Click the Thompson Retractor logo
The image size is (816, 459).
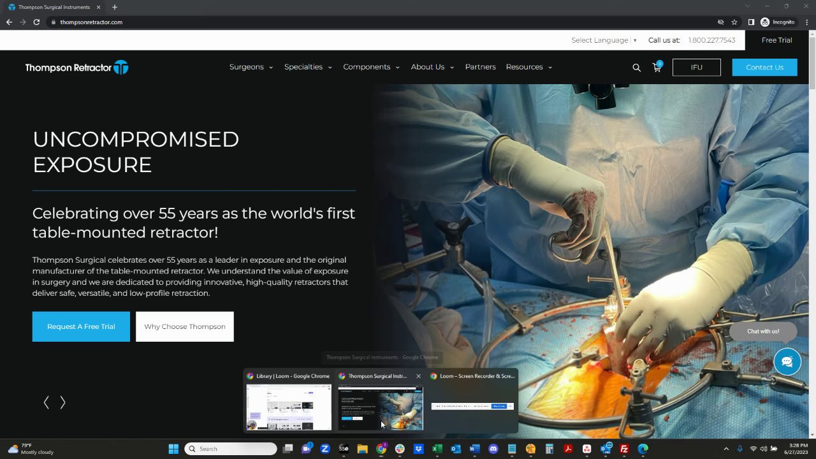point(76,68)
